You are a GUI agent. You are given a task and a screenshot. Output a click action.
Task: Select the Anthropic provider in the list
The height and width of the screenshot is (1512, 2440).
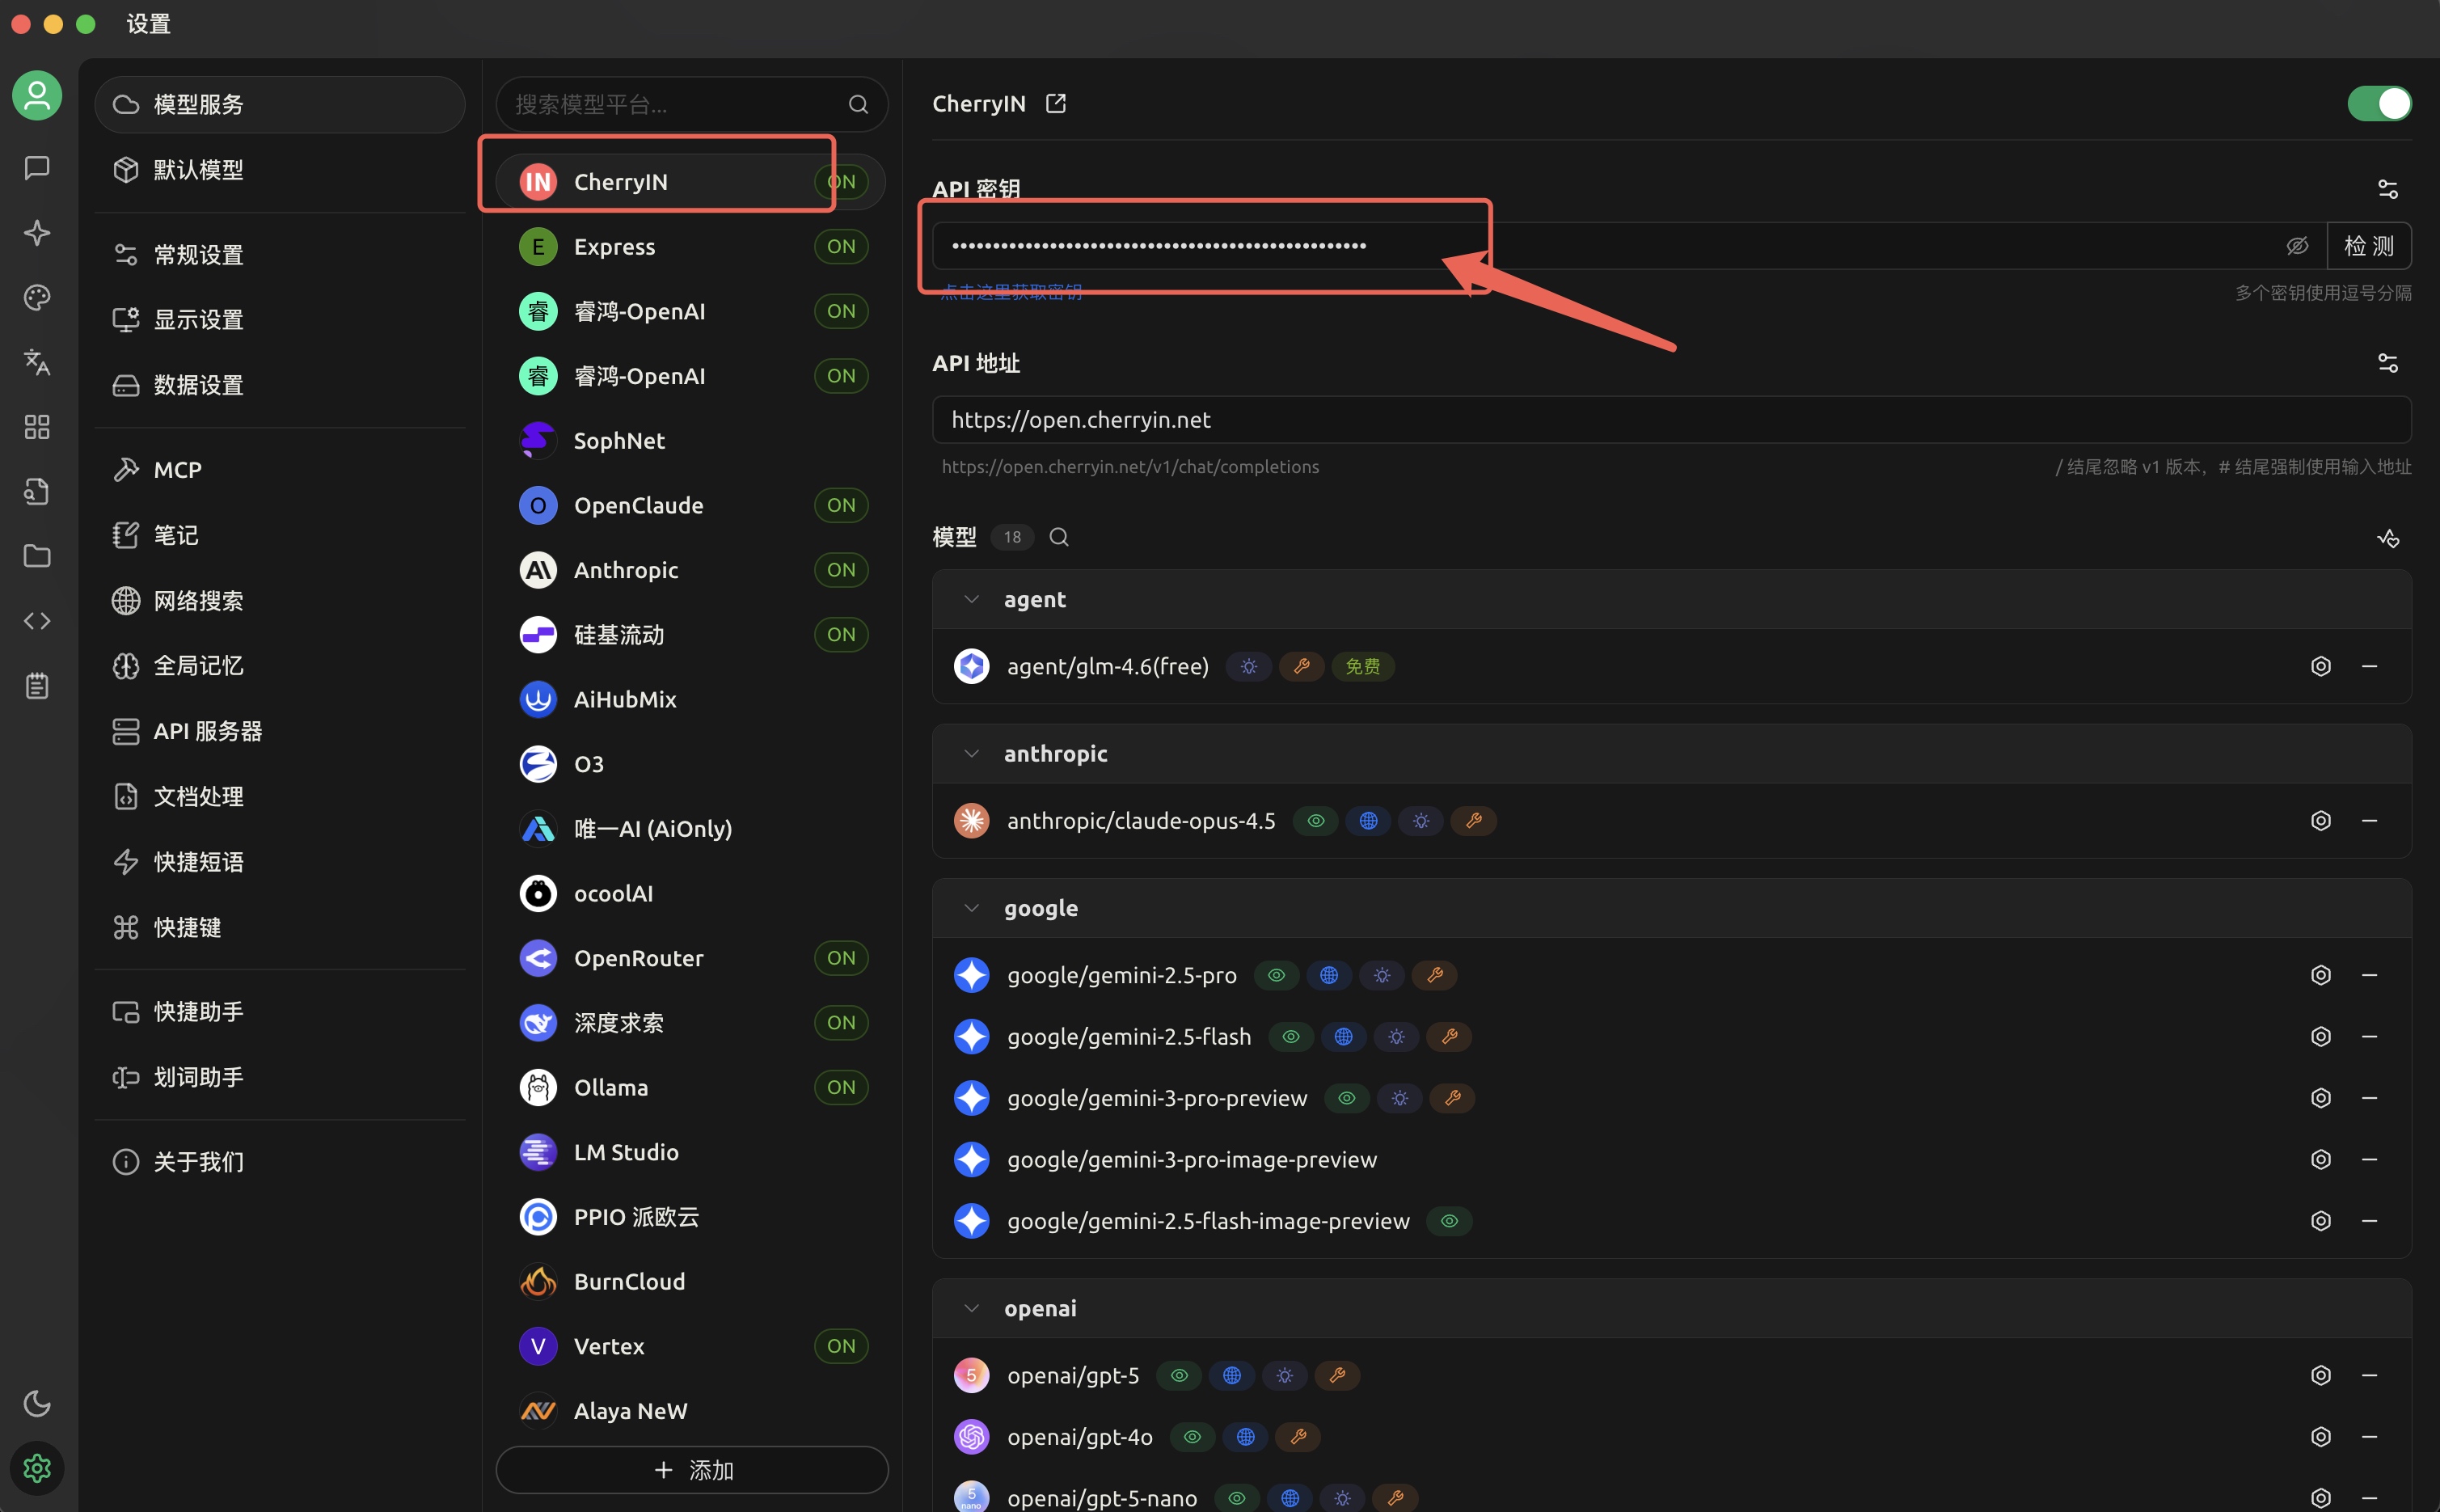(626, 570)
